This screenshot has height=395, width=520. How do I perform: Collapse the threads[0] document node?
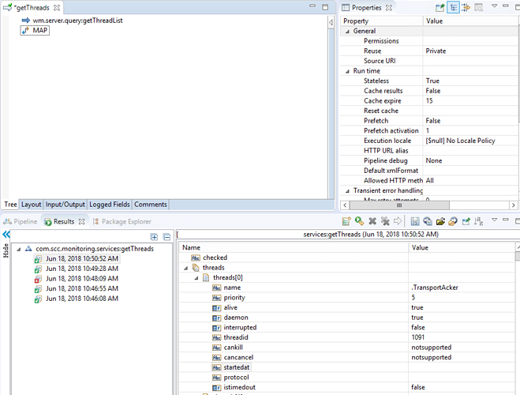196,278
